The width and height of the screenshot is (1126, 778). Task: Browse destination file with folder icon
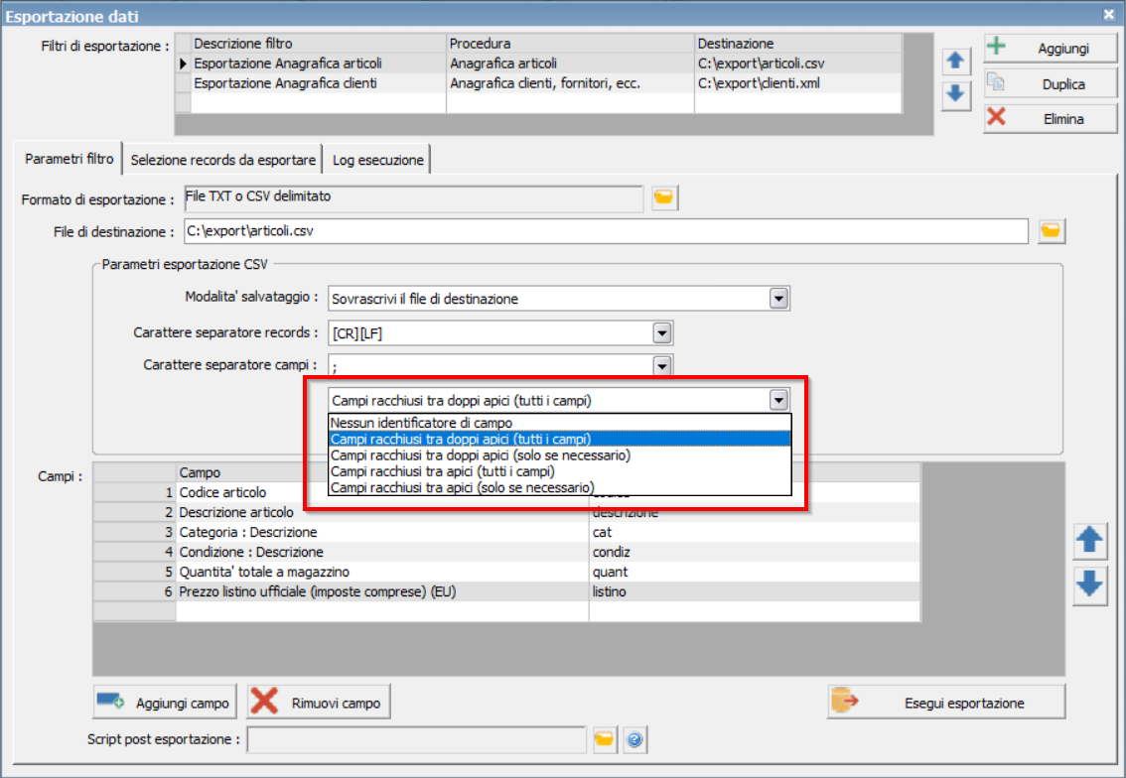pyautogui.click(x=1051, y=231)
